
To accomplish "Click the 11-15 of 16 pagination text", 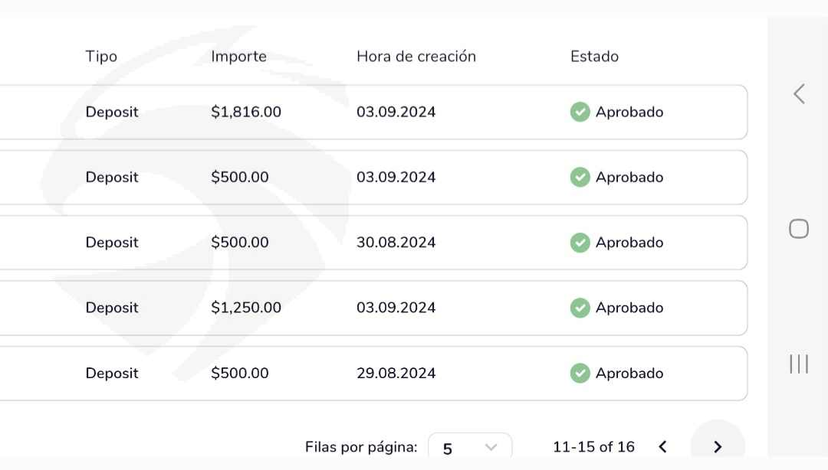I will 593,447.
